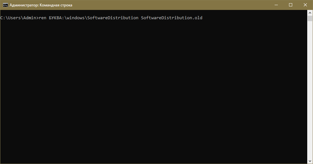Close the administrator command prompt window
The height and width of the screenshot is (164, 313).
(305, 5)
